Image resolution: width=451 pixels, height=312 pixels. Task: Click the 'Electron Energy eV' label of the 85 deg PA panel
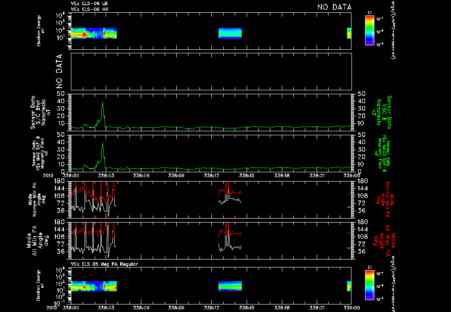(41, 285)
